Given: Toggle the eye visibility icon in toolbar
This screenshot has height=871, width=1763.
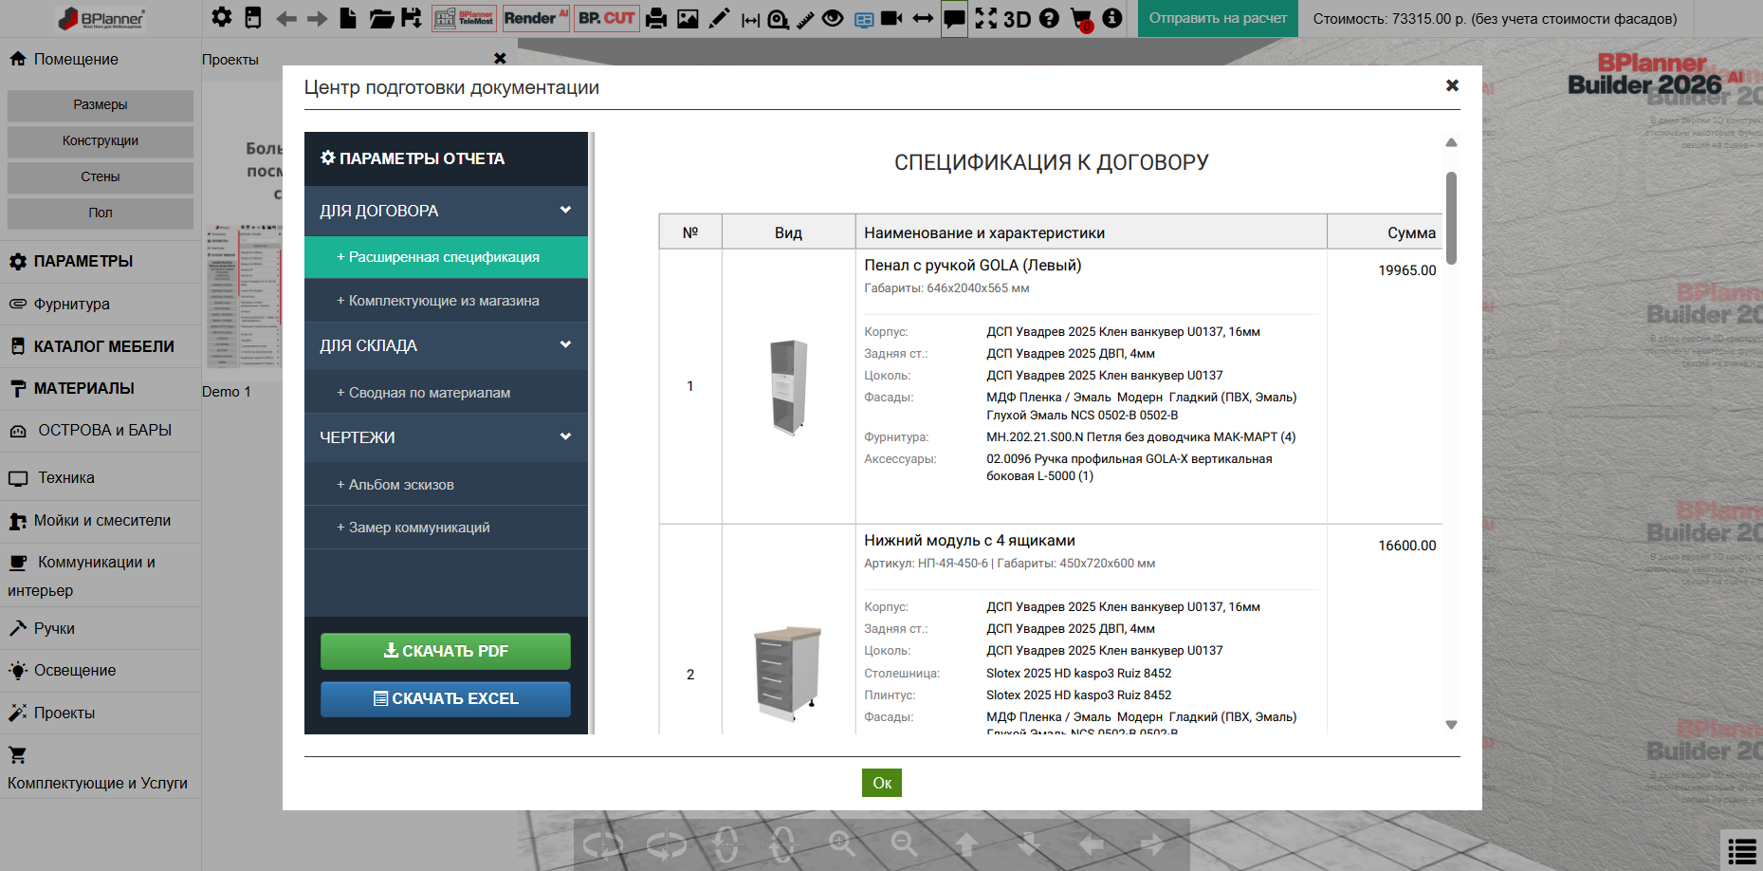Looking at the screenshot, I should (833, 18).
